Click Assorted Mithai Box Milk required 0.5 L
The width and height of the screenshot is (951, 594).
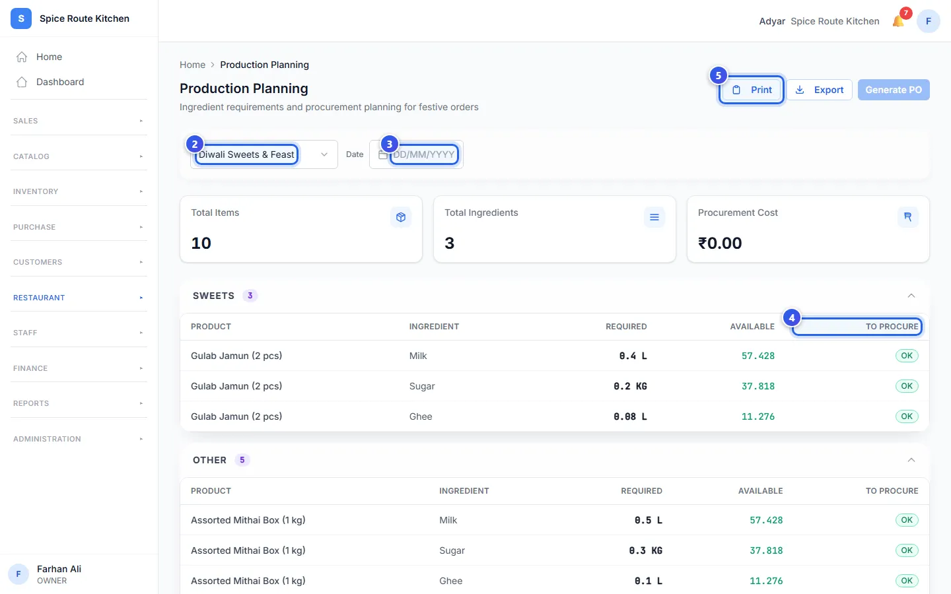pos(649,520)
